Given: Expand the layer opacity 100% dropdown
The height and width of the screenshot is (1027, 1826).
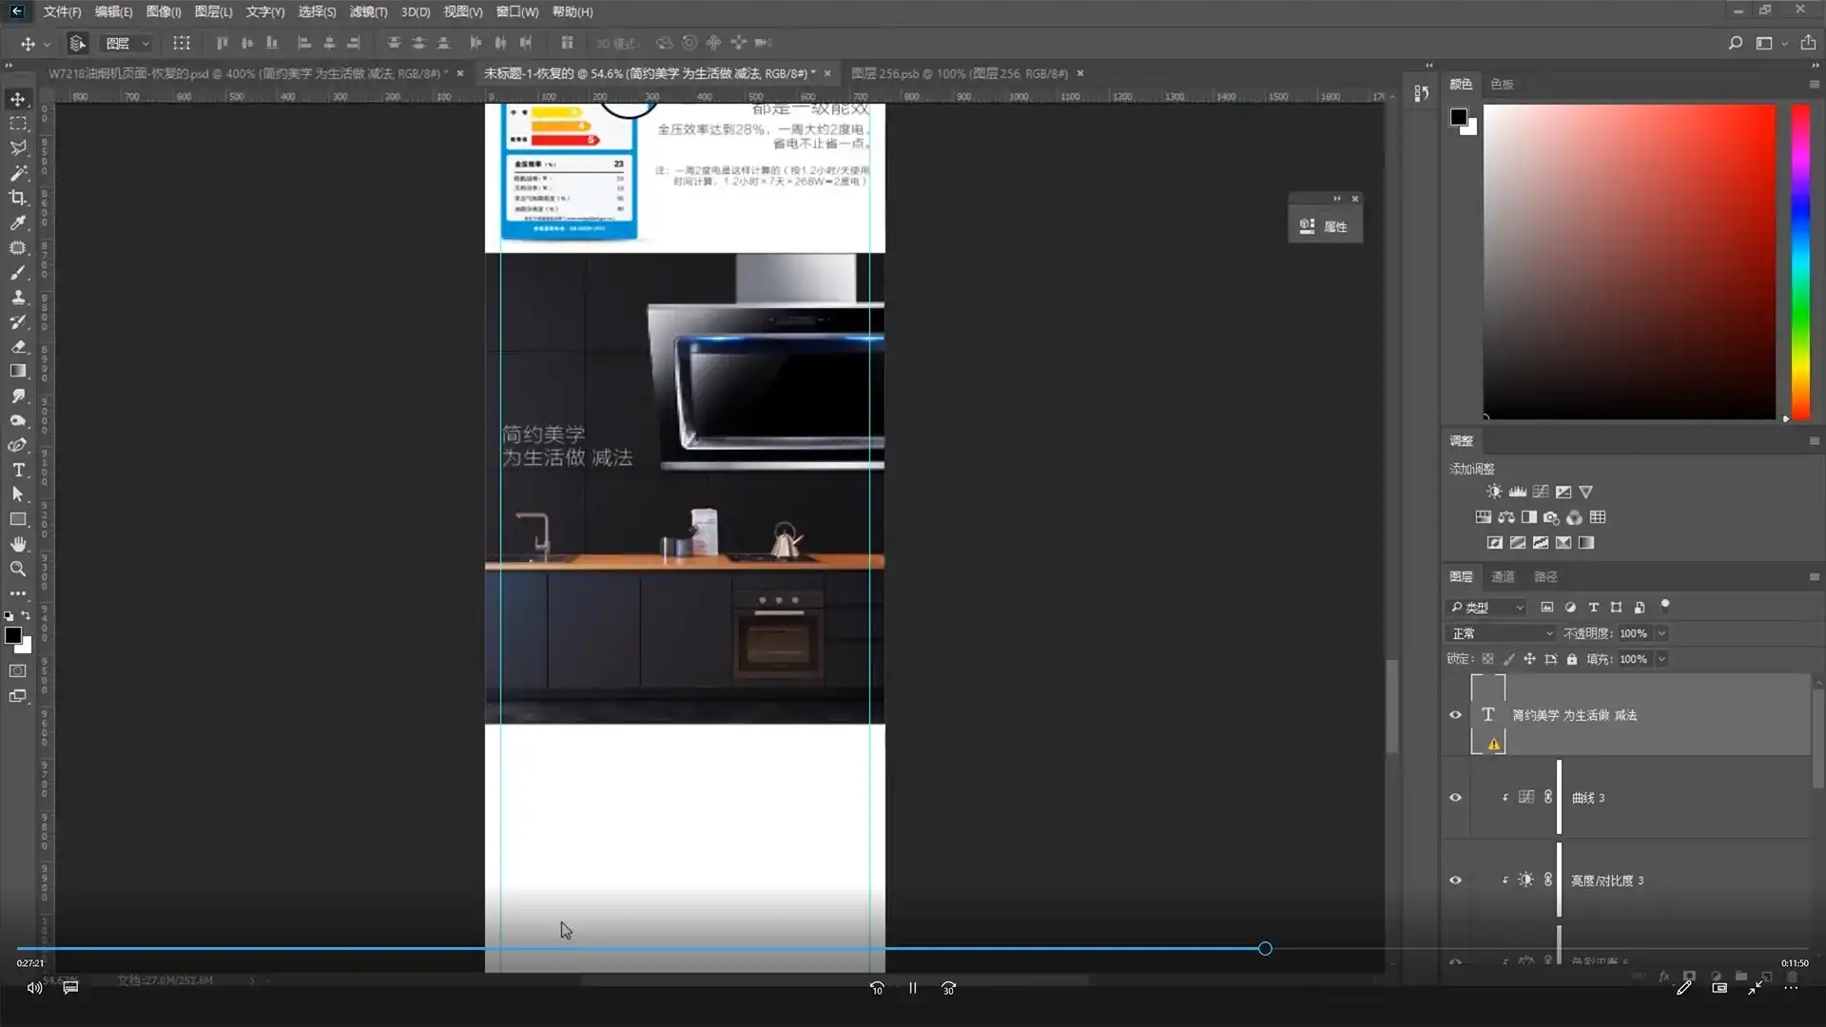Looking at the screenshot, I should point(1661,633).
